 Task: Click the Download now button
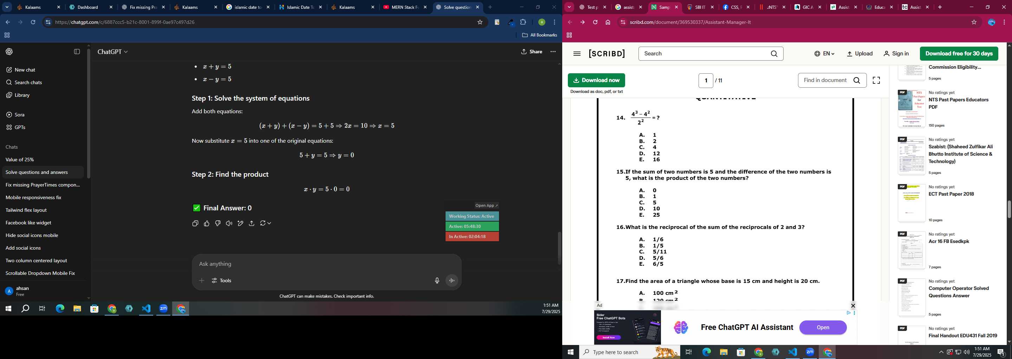tap(596, 80)
